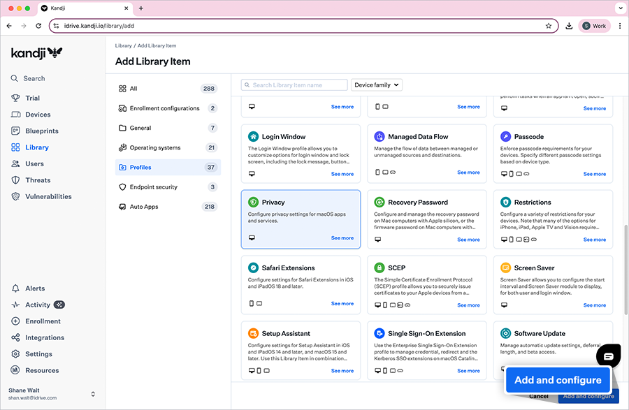Open Blueprints in the sidebar
The image size is (629, 410).
click(42, 131)
